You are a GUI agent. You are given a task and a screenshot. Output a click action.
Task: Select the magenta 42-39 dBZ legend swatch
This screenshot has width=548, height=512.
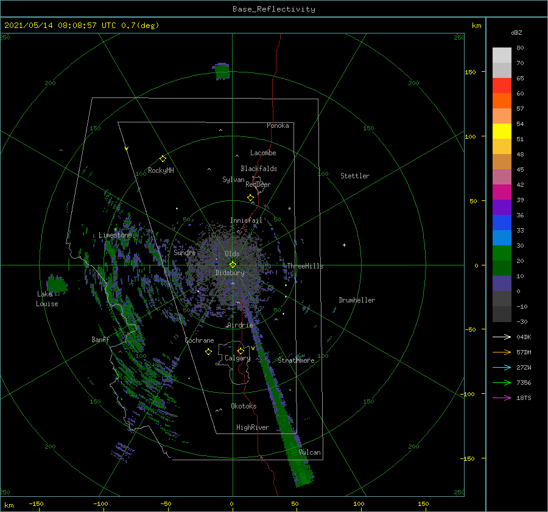[x=502, y=192]
